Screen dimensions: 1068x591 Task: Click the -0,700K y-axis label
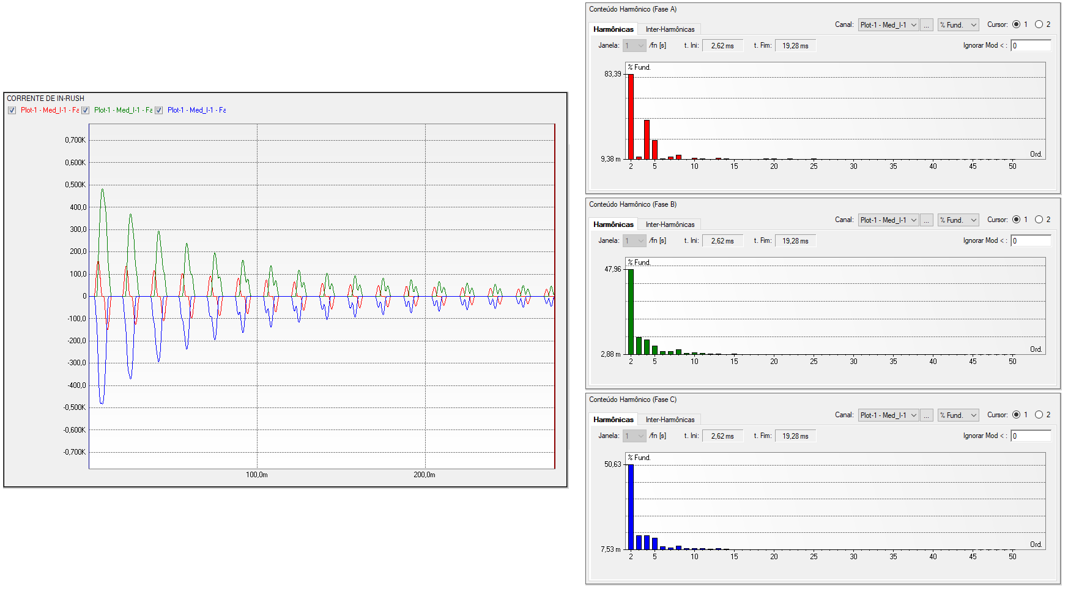tap(75, 452)
